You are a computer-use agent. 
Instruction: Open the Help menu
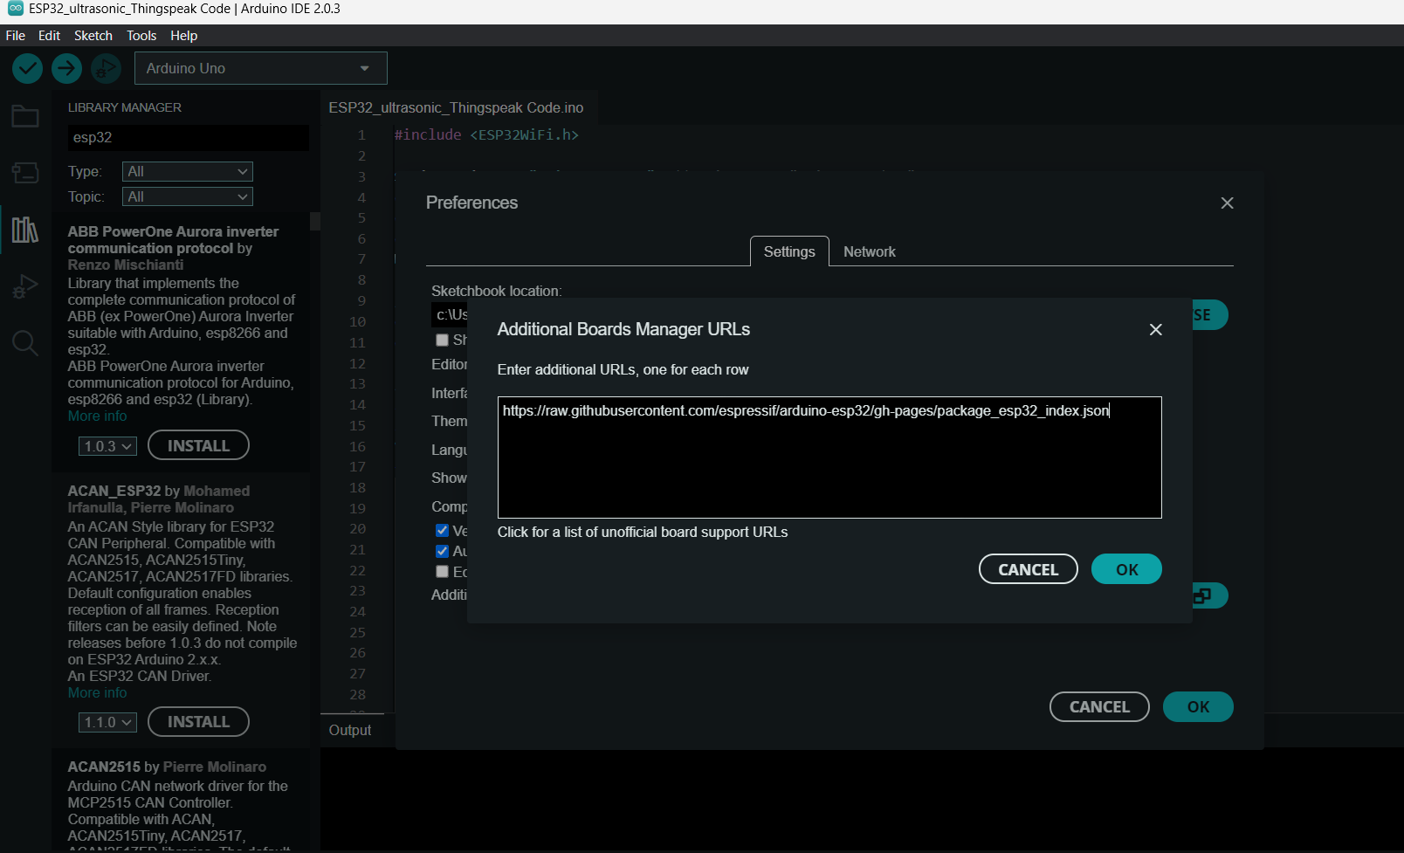[x=183, y=35]
